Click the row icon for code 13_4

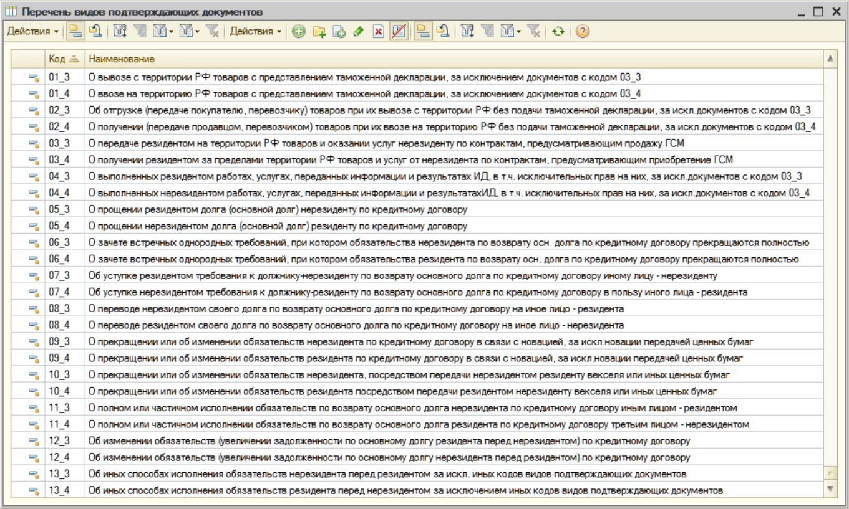pos(34,490)
